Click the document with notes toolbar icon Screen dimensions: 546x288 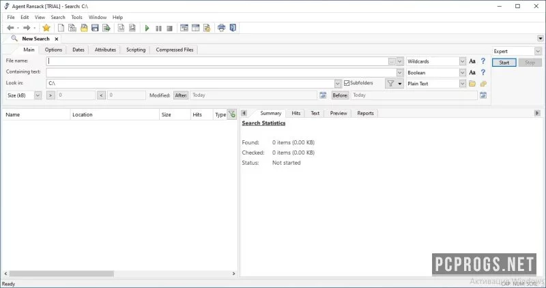(207, 28)
